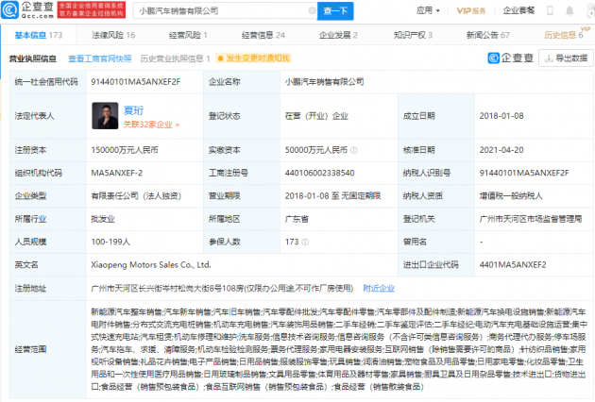Open legal representative 夏珩's photo
595x402 pixels.
pyautogui.click(x=105, y=116)
